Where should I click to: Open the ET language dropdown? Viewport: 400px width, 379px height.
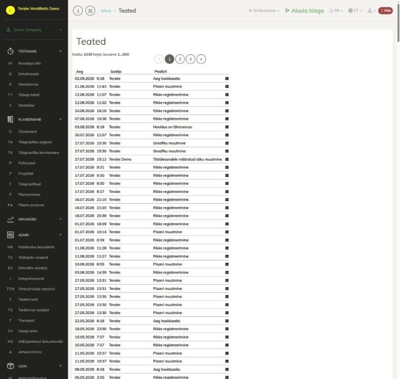click(x=355, y=11)
